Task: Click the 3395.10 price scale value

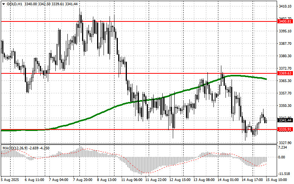Action: [x=285, y=31]
